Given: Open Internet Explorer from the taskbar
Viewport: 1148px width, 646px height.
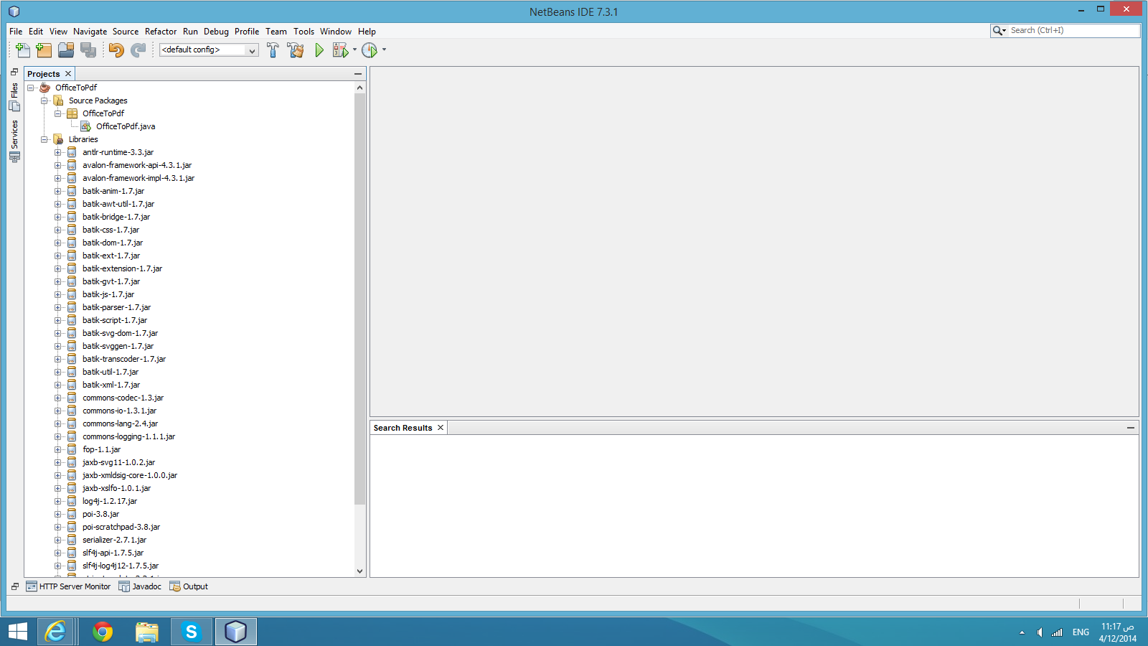Looking at the screenshot, I should pyautogui.click(x=57, y=632).
